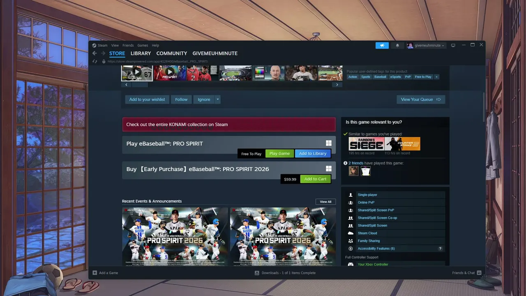Click the screenshot strip horizontal scrollbar thumb
The image size is (526, 296).
pos(139,85)
